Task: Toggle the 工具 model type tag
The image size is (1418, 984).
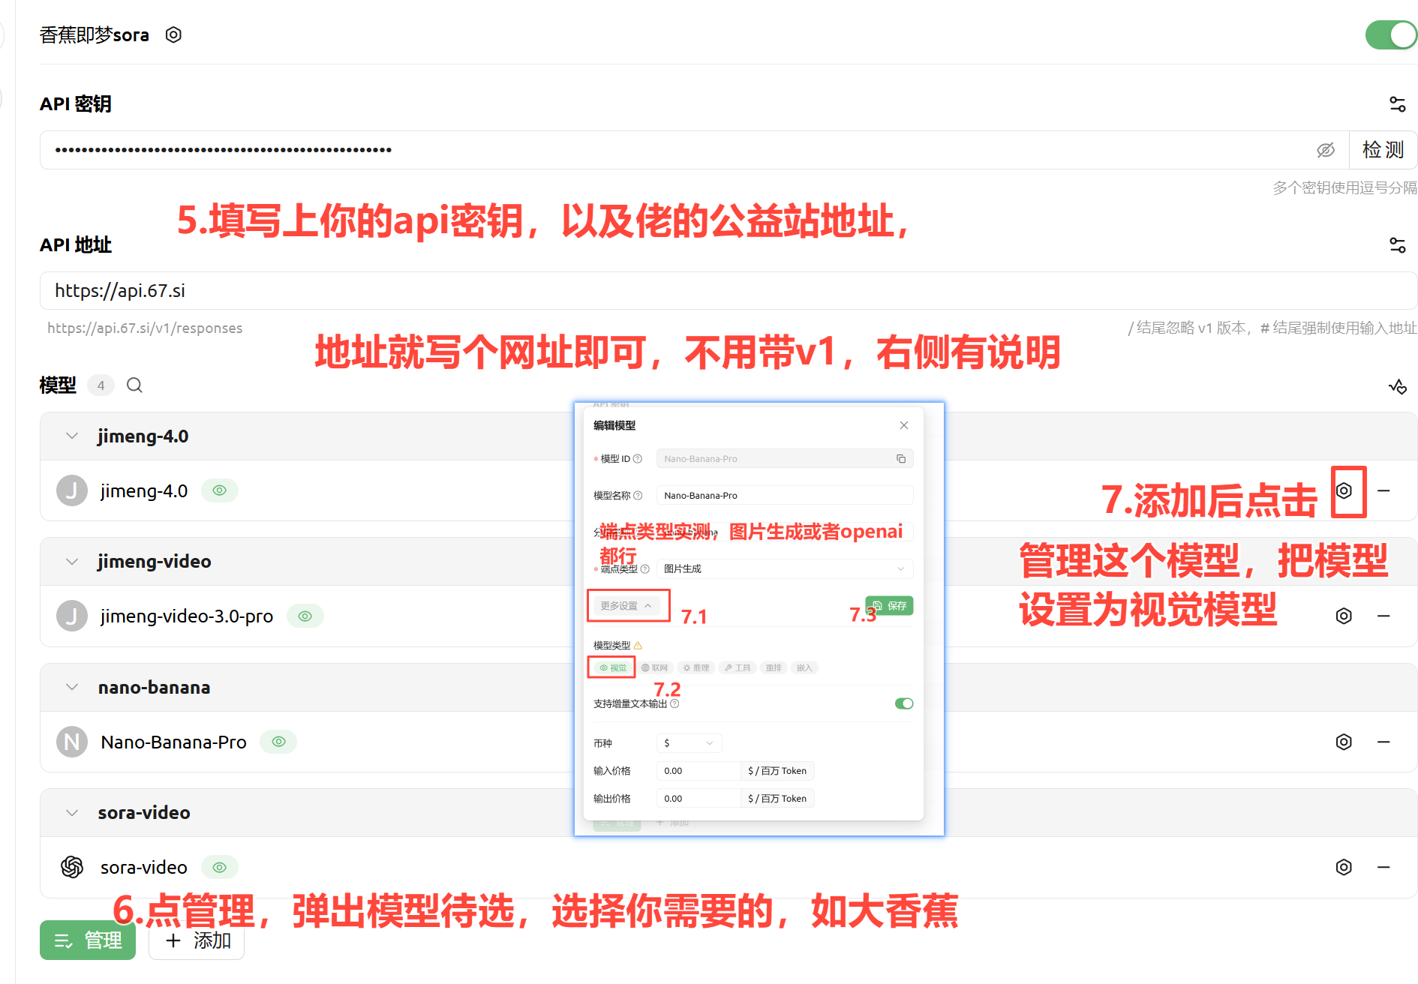Action: tap(738, 667)
